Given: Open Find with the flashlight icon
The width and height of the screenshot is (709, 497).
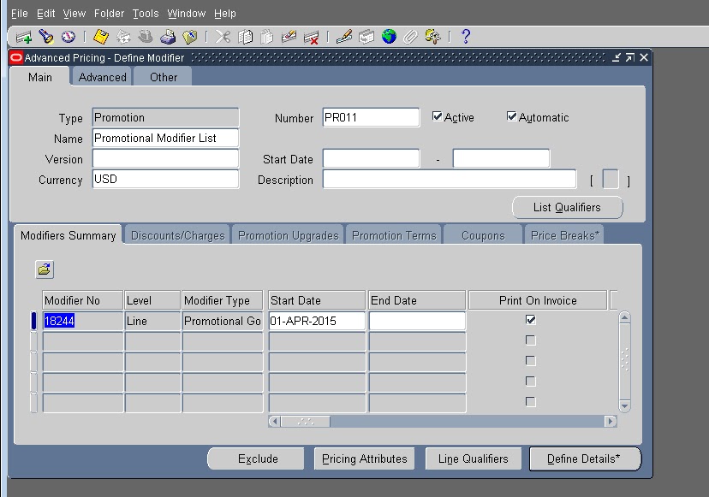Looking at the screenshot, I should pos(46,37).
